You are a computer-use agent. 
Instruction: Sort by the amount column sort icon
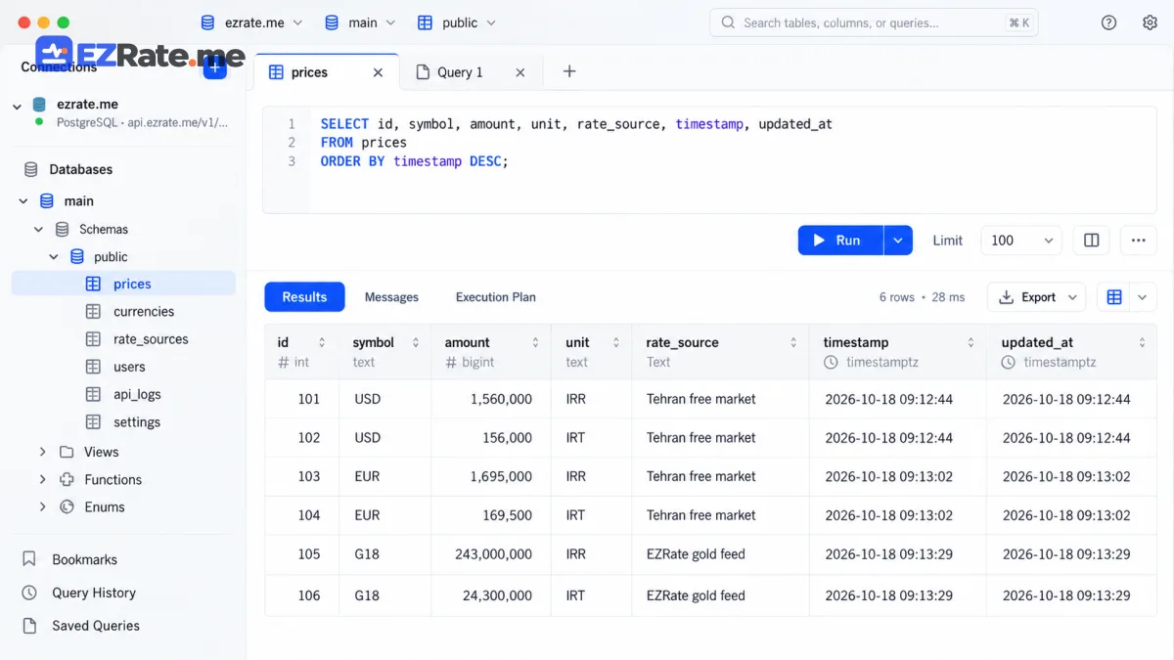pyautogui.click(x=535, y=342)
